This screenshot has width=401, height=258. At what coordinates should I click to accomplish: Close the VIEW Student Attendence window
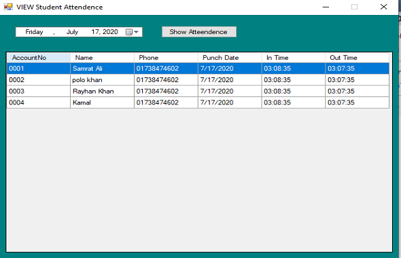tap(383, 7)
